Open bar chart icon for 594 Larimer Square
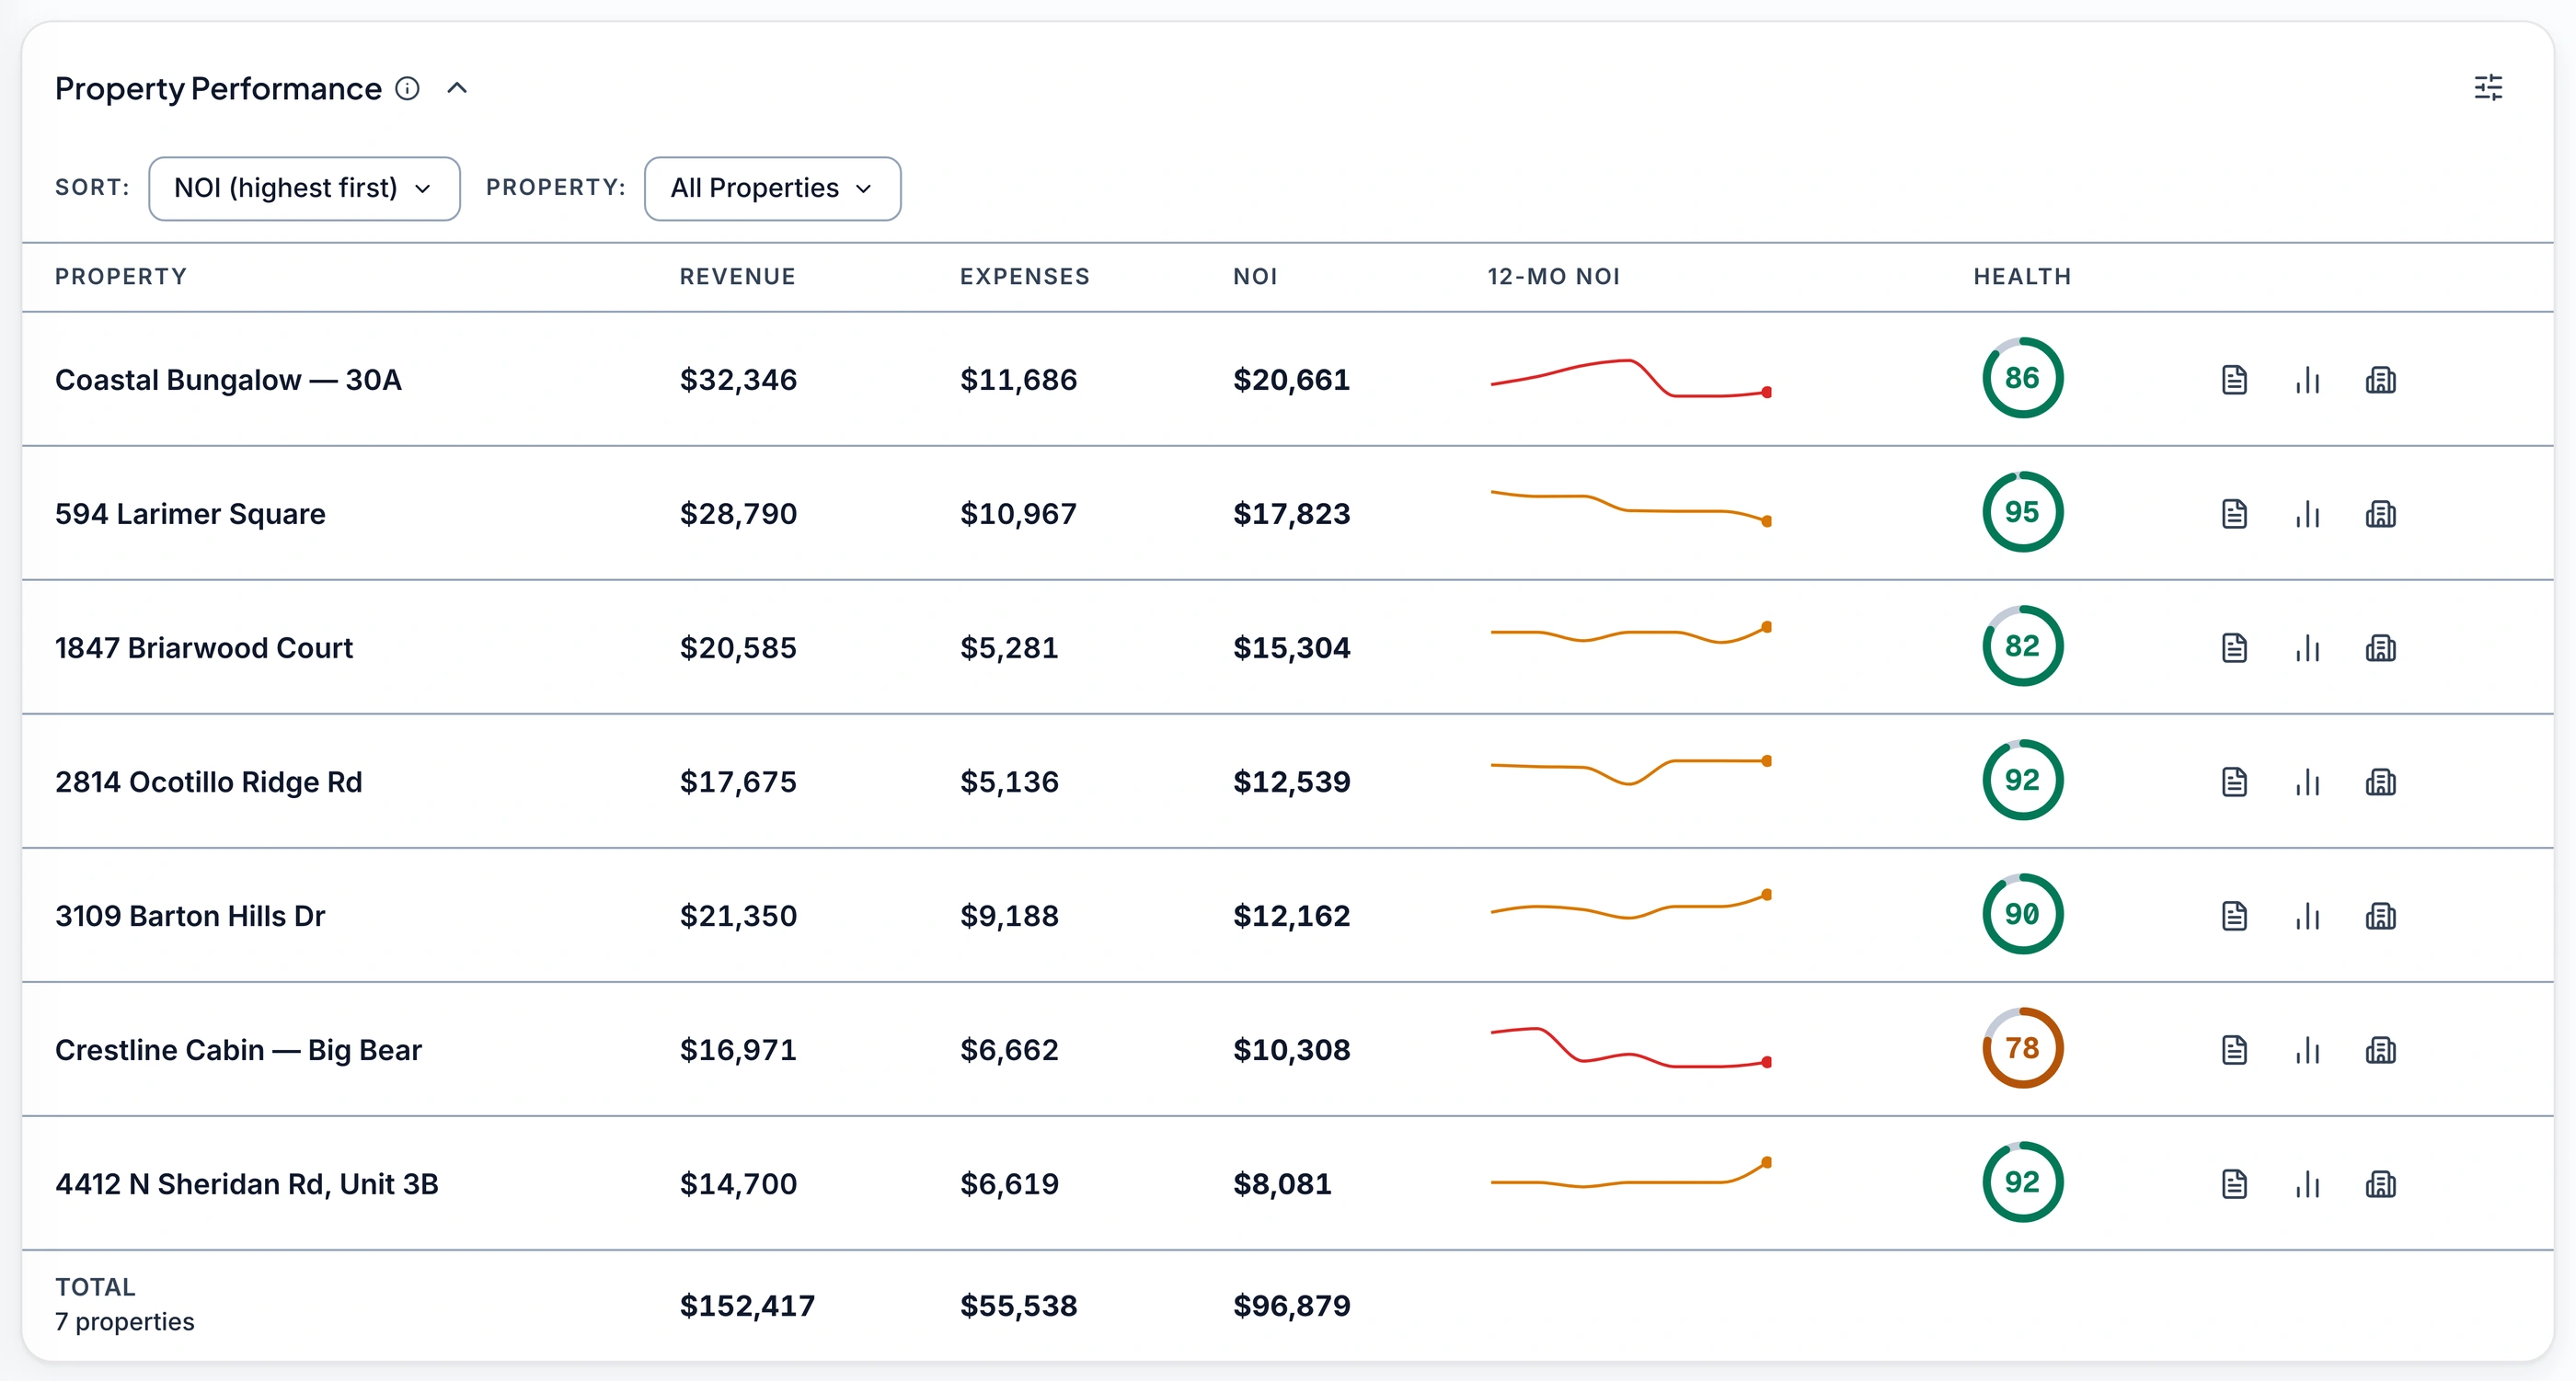Viewport: 2576px width, 1381px height. point(2307,514)
